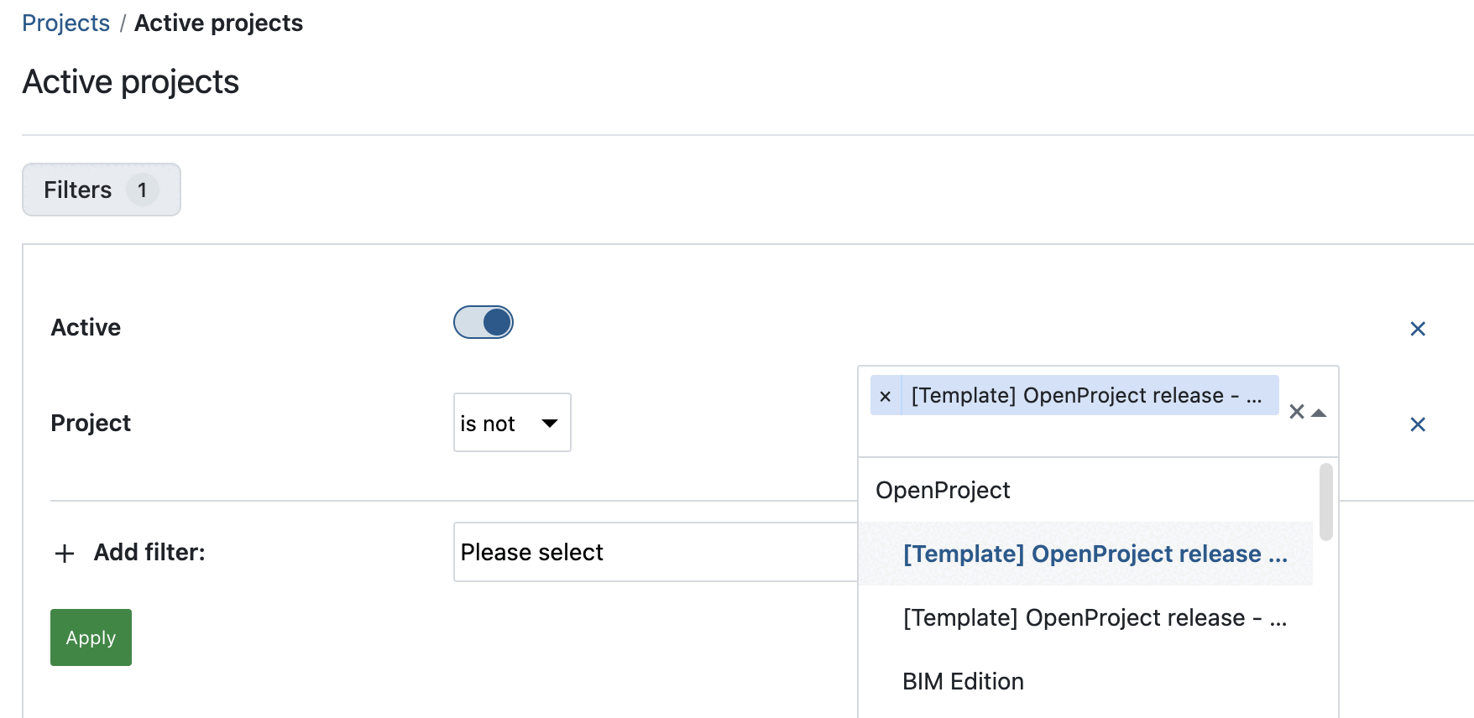Viewport: 1474px width, 718px height.
Task: Click Active projects in the breadcrumb
Action: (218, 23)
